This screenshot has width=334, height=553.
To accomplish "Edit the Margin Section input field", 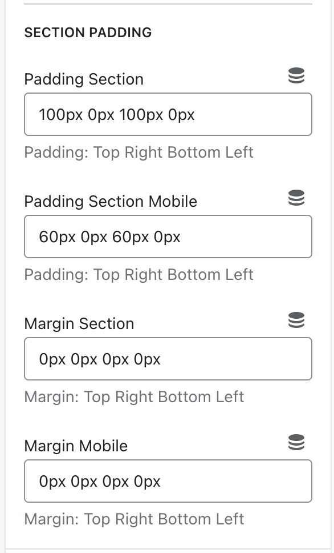I will point(168,359).
